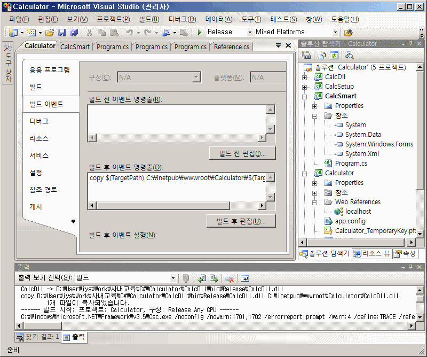
Task: Go to next message in Output
Action: coord(214,278)
